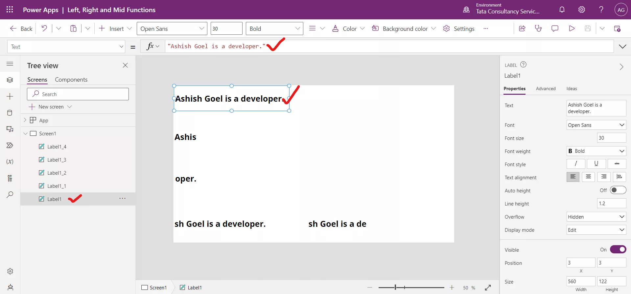Open the Media sidebar icon

[10, 129]
